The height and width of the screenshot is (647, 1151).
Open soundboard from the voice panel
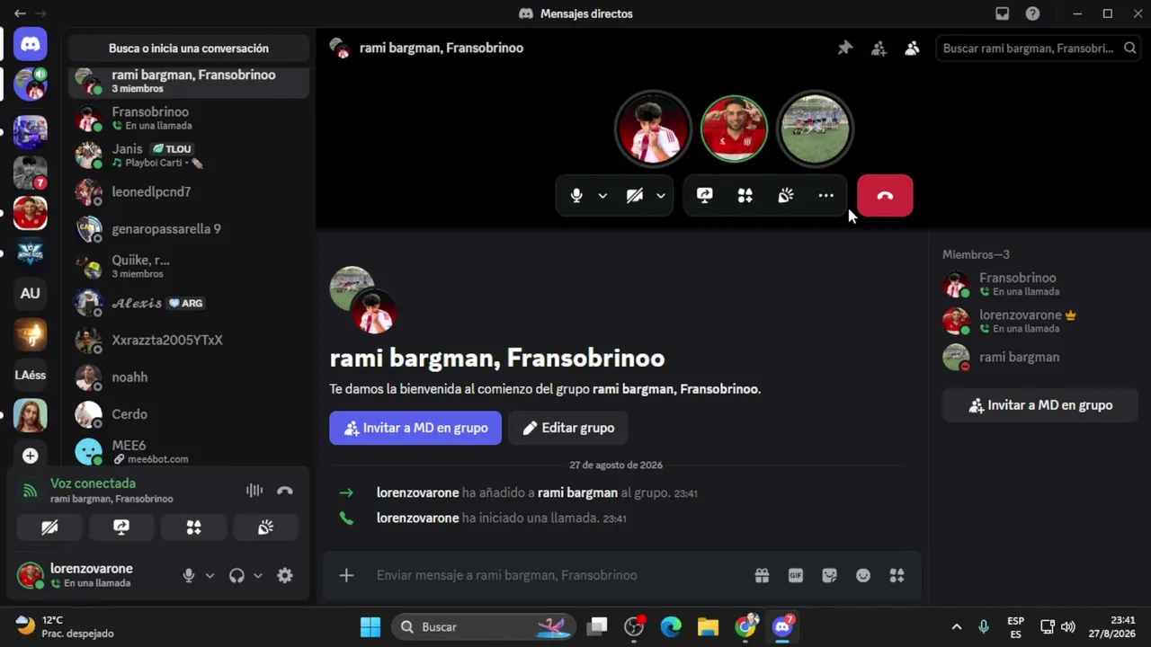click(265, 527)
